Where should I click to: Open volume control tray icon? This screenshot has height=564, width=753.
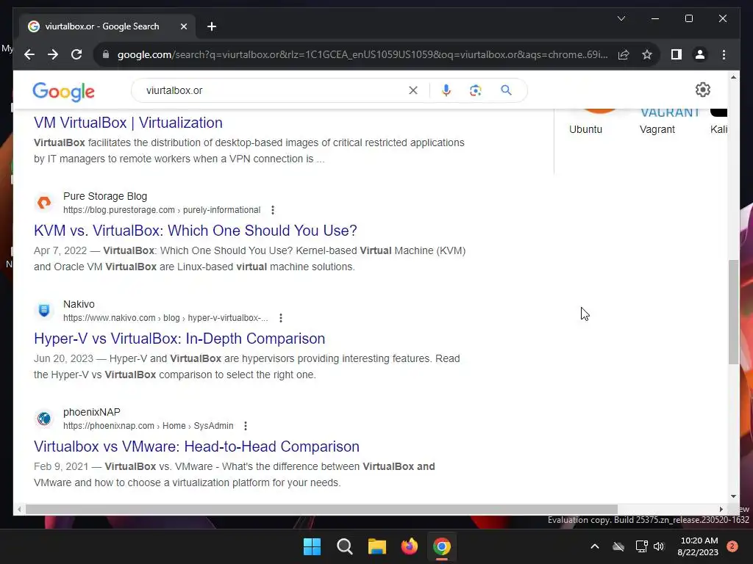659,546
